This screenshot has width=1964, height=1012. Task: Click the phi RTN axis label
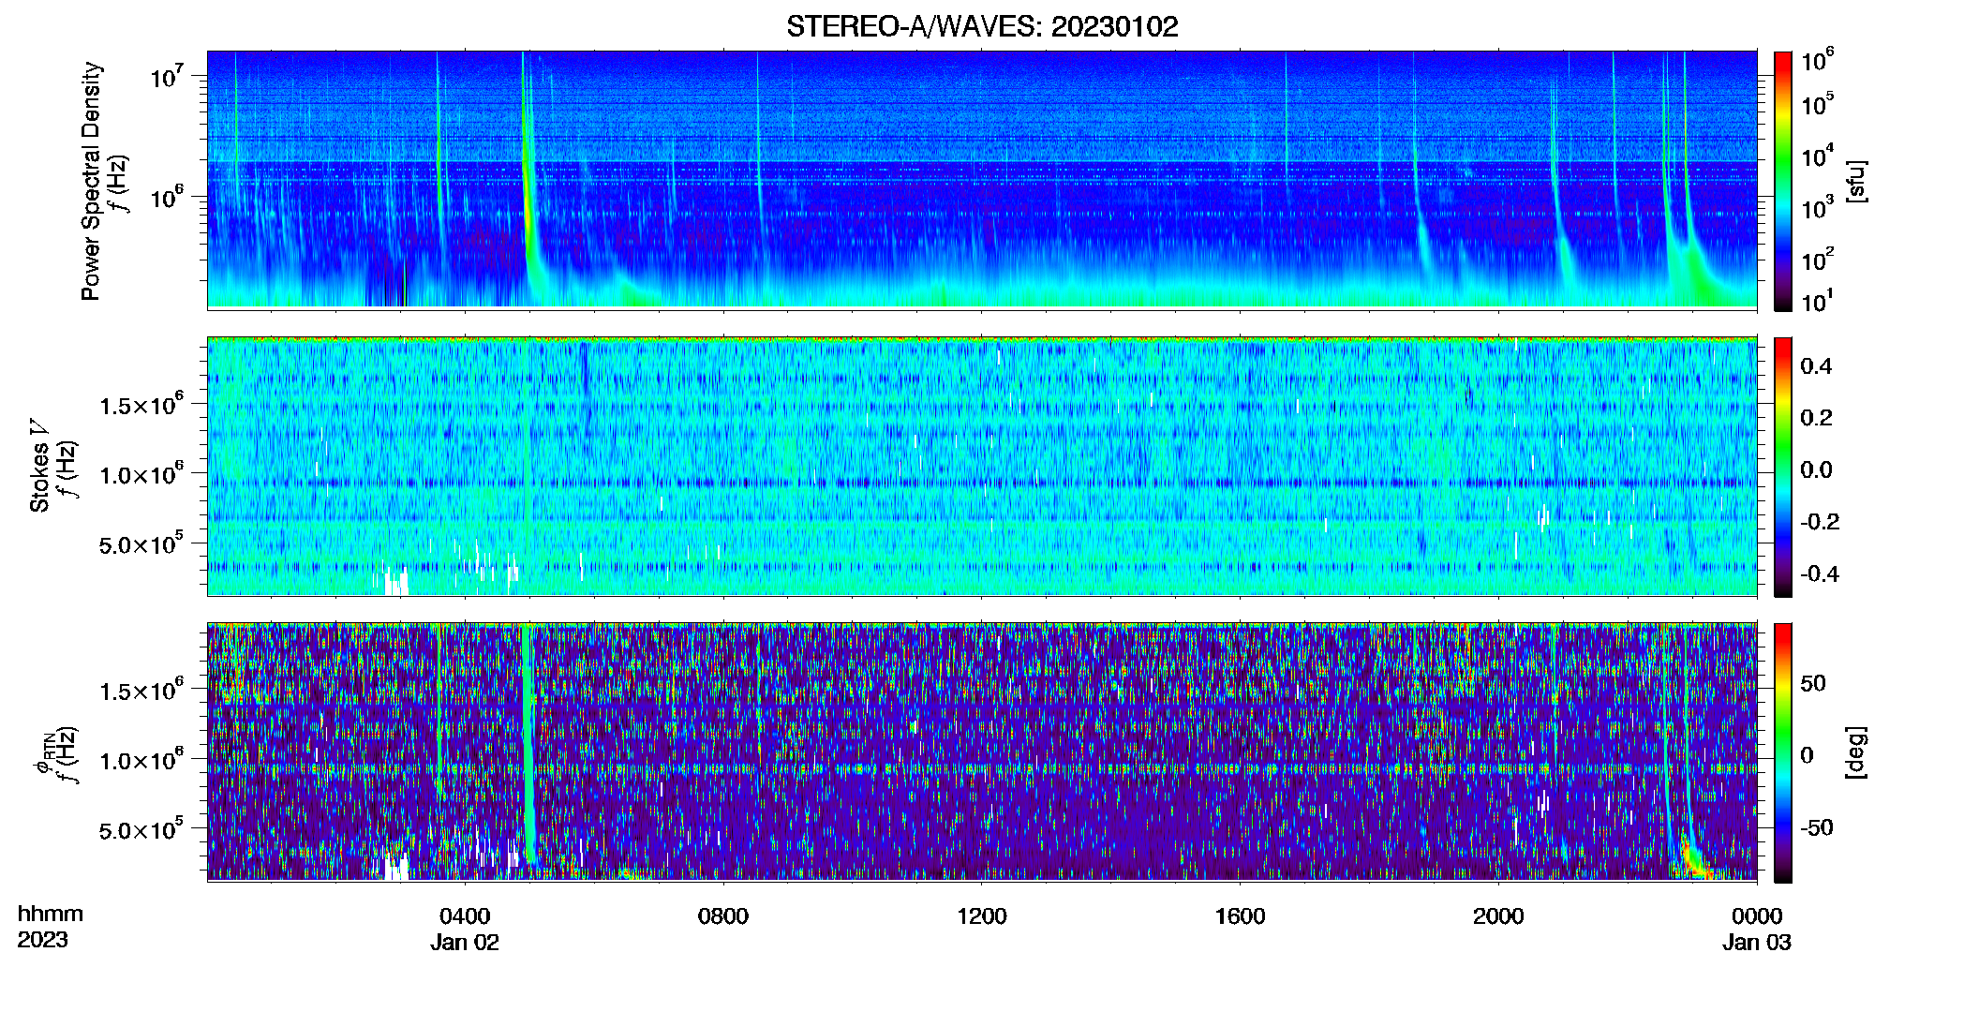tap(44, 752)
